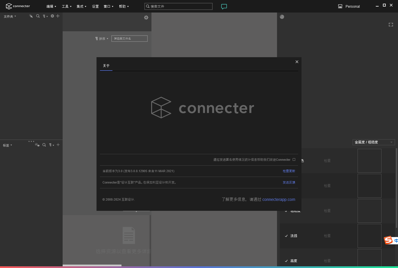Visit connecterapp.com via the link
Screen dimensions: 398x268
(x=279, y=199)
